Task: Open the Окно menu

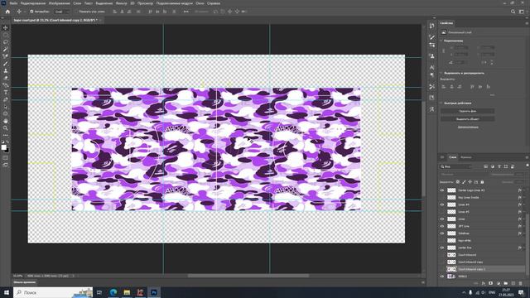Action: click(x=200, y=3)
